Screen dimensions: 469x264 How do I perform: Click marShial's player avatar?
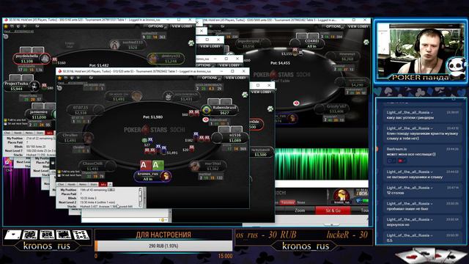tap(195, 166)
